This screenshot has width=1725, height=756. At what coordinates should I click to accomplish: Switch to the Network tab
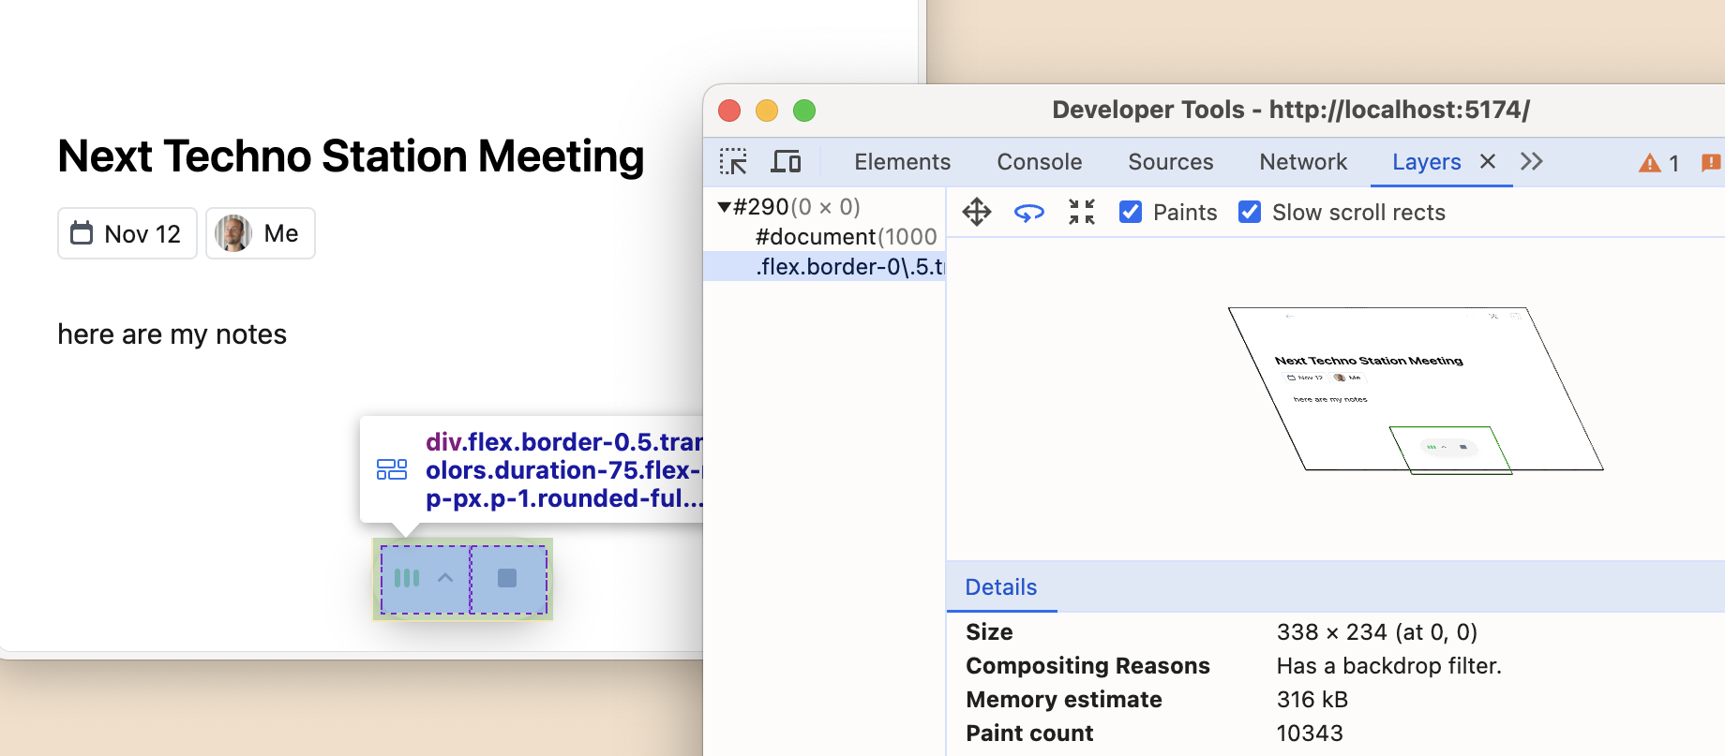click(x=1303, y=162)
